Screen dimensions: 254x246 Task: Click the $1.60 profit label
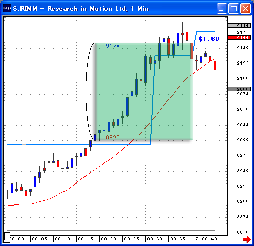click(x=209, y=39)
